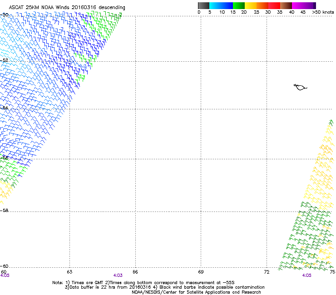Click the legend label 35
336x295 pixels.
pyautogui.click(x=280, y=12)
